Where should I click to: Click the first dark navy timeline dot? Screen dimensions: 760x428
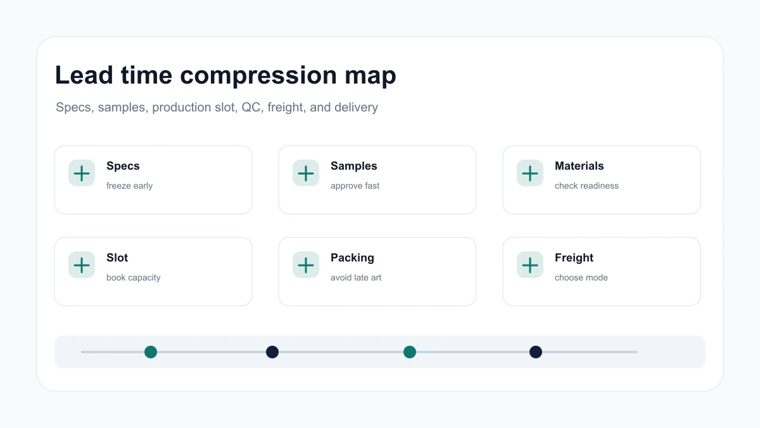[272, 352]
